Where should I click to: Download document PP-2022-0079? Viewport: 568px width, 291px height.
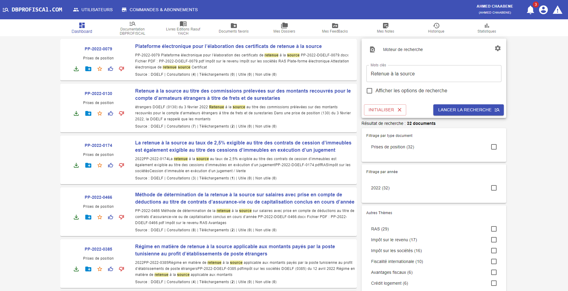[76, 69]
